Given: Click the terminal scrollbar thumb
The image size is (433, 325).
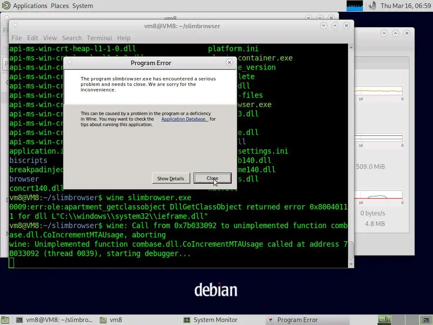Looking at the screenshot, I should click(x=351, y=251).
